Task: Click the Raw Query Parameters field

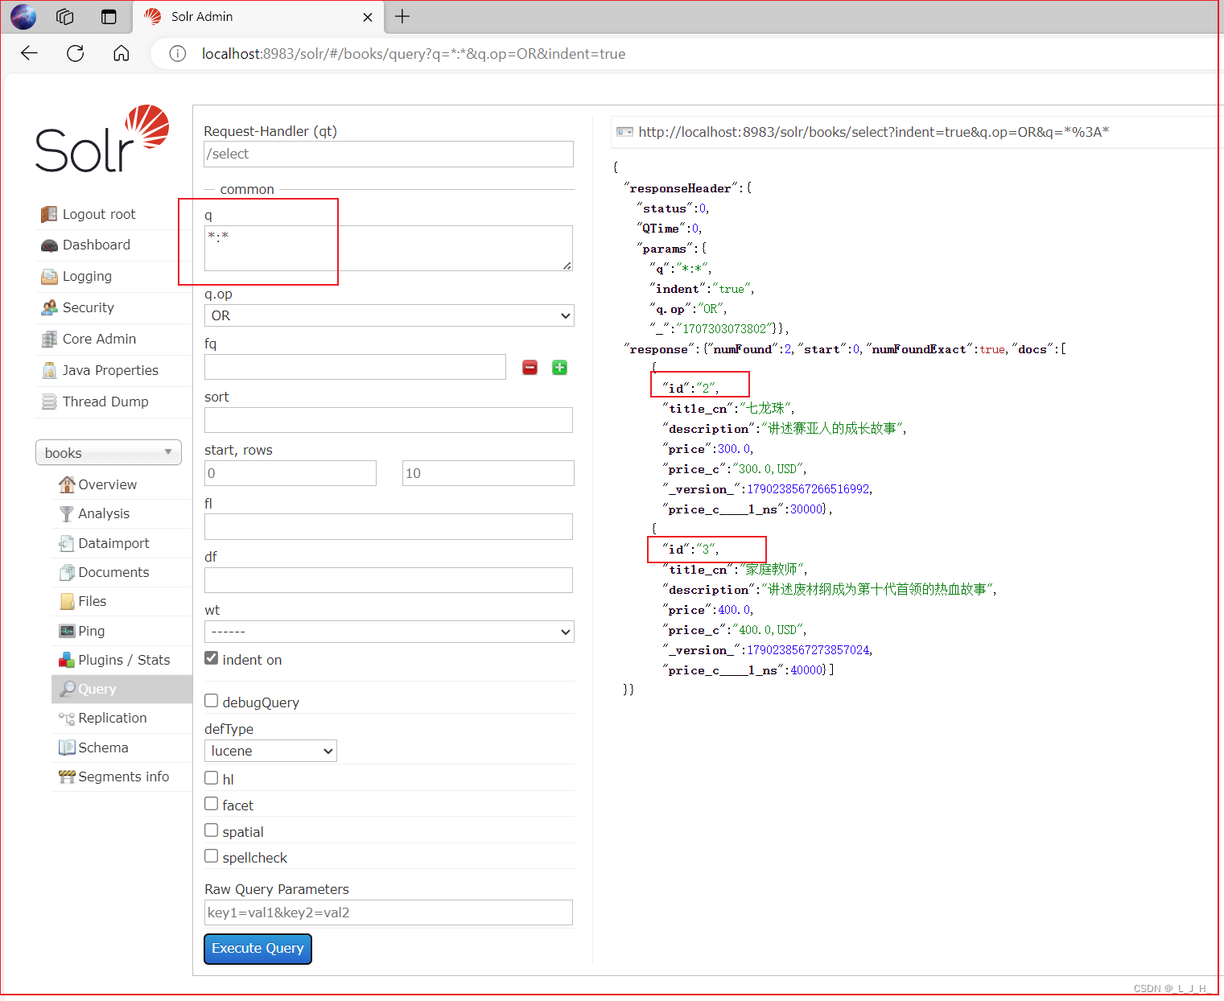Action: click(x=389, y=912)
